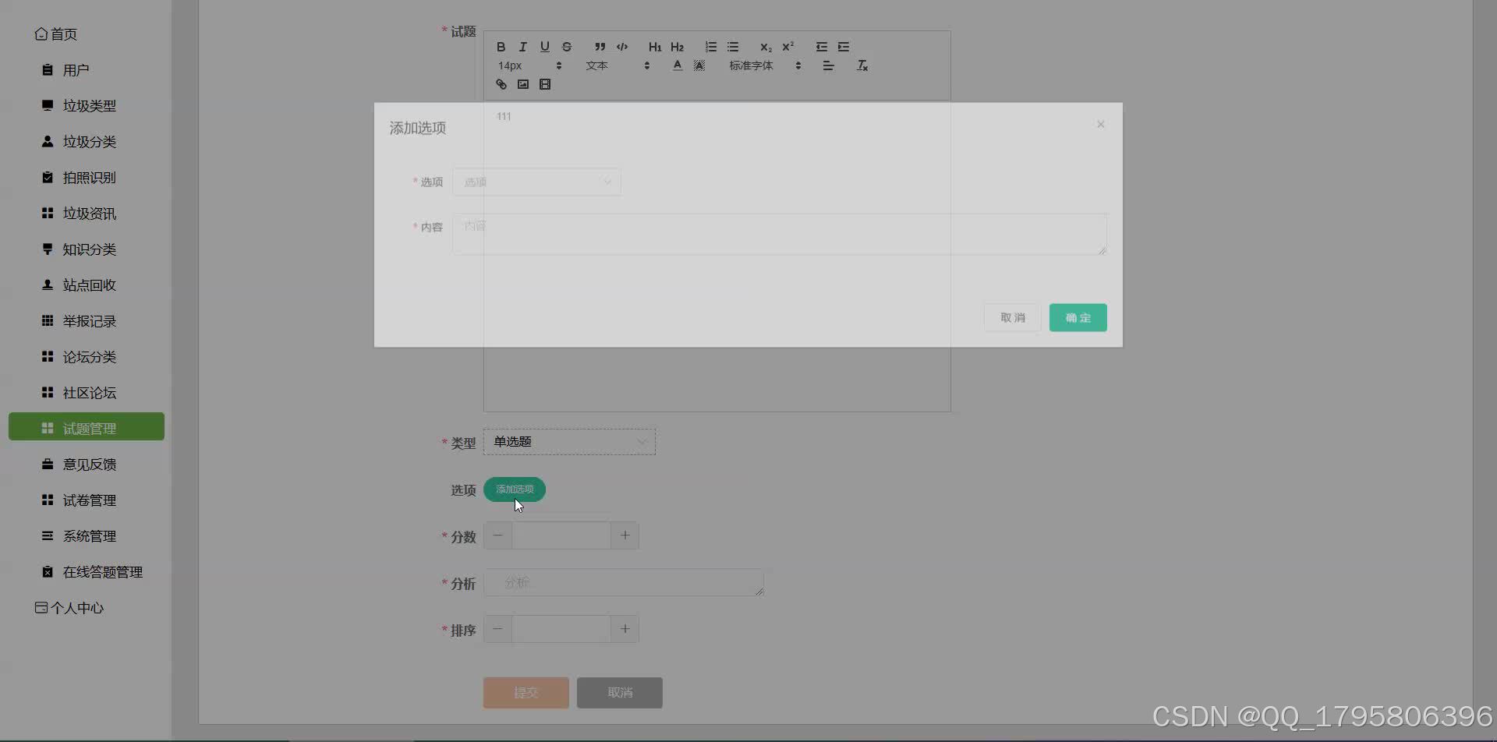Apply bold formatting in the editor
This screenshot has width=1497, height=742.
[501, 47]
